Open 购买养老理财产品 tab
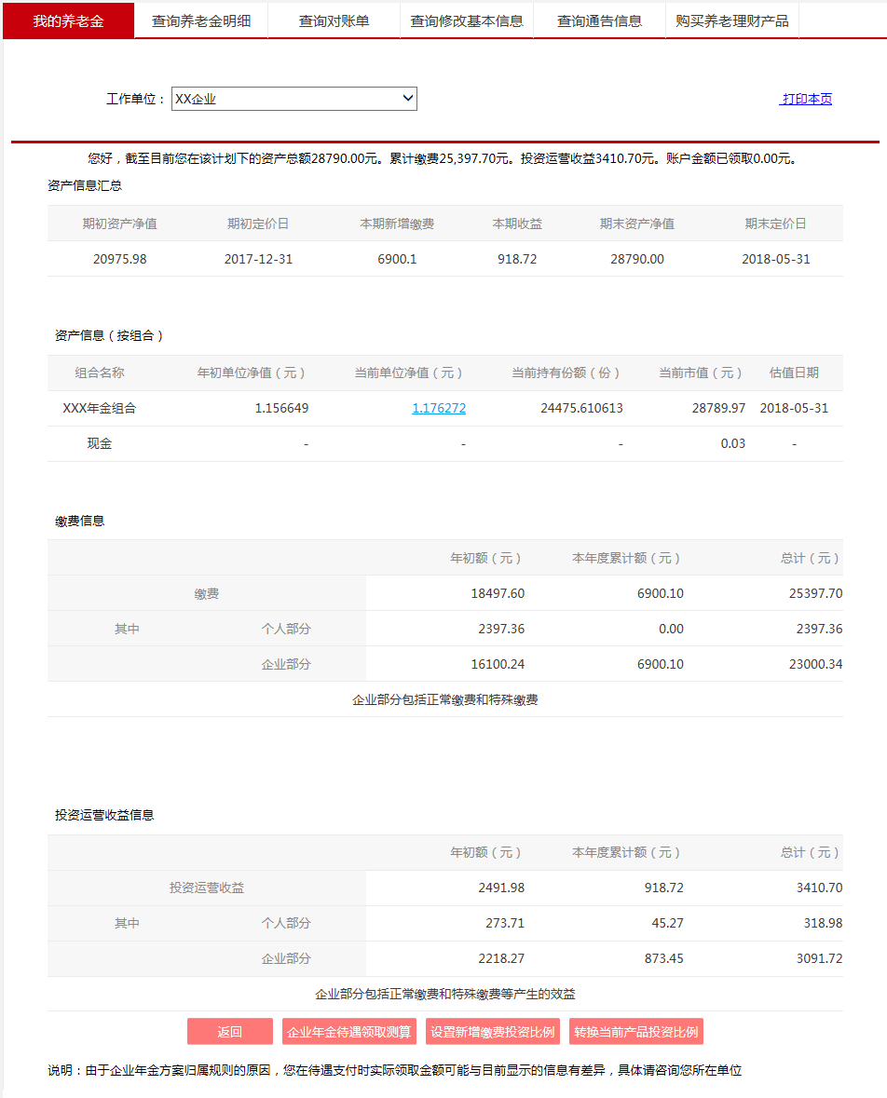Image resolution: width=887 pixels, height=1098 pixels. (x=732, y=20)
